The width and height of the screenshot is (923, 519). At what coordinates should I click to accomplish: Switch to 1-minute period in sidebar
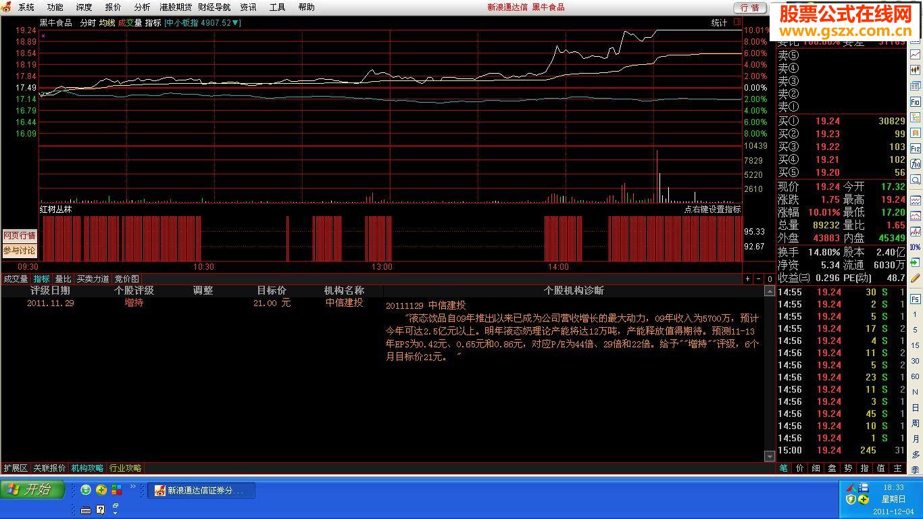916,314
